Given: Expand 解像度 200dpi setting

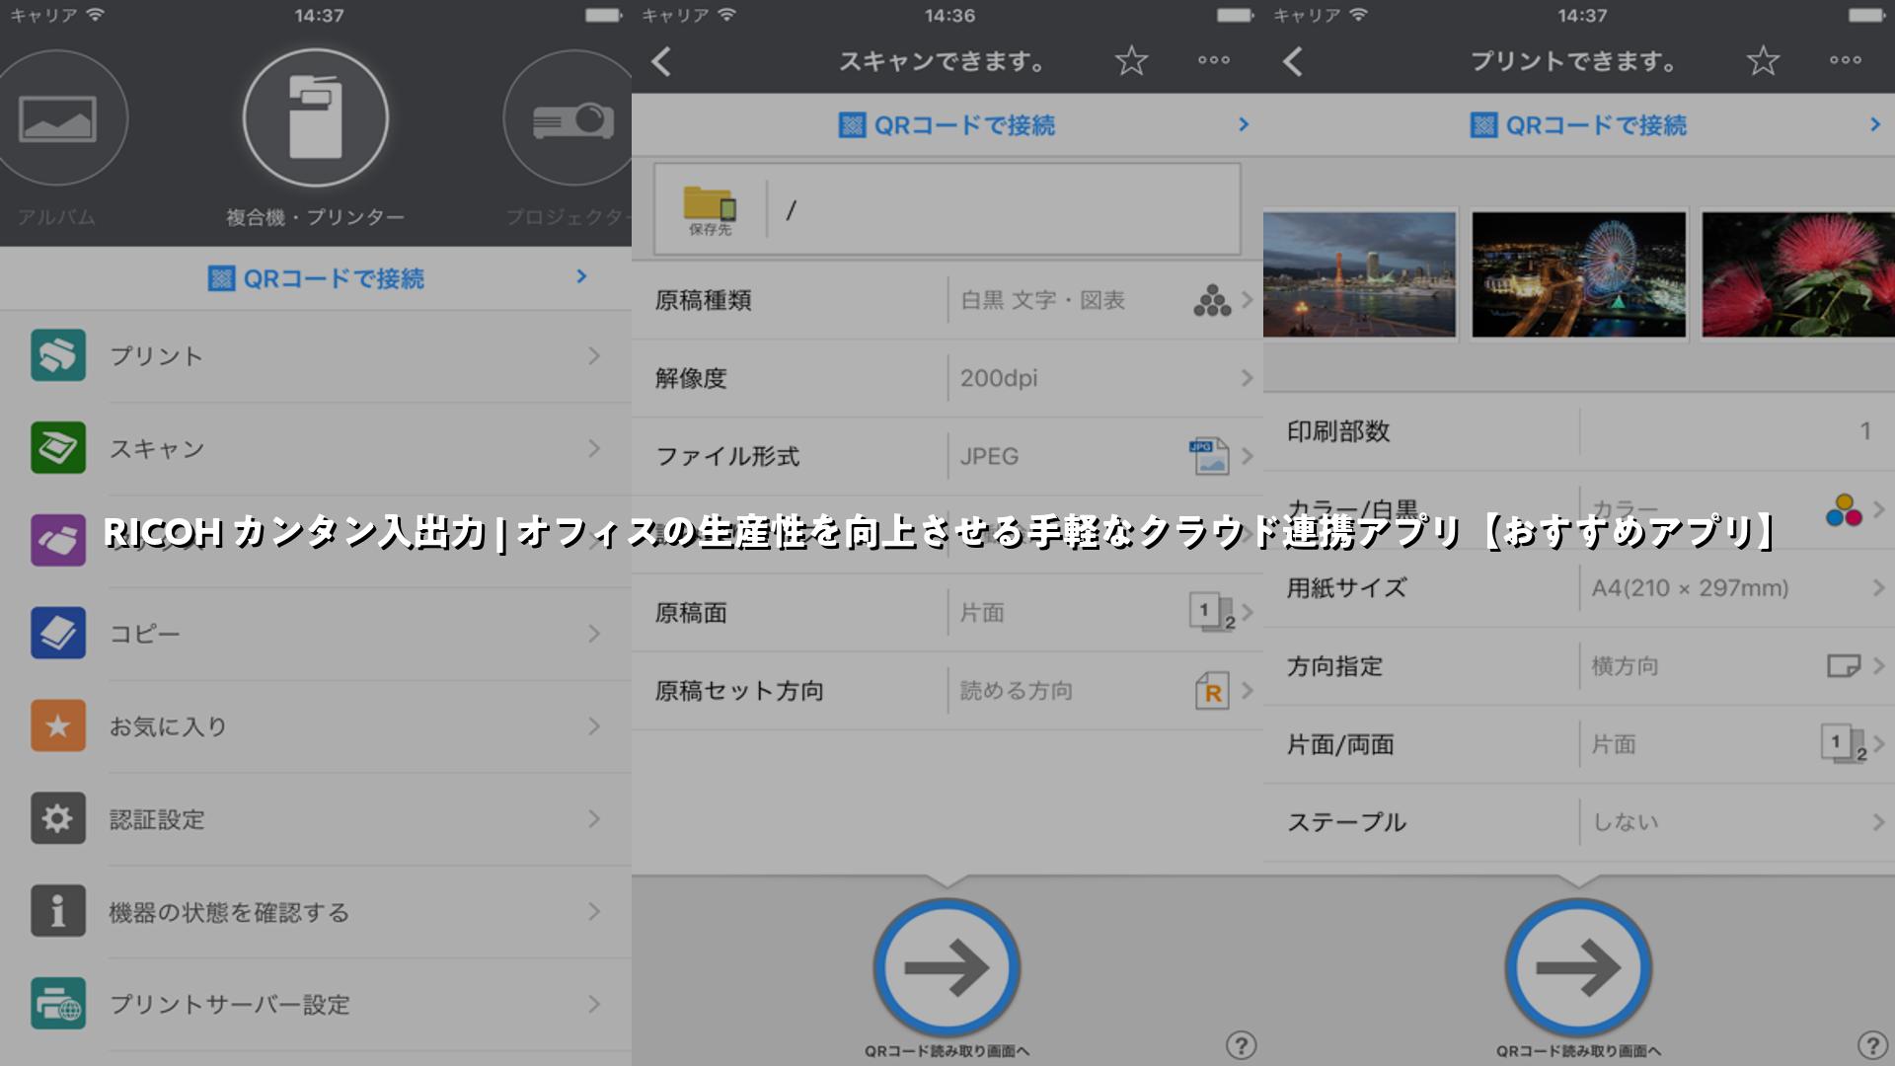Looking at the screenshot, I should coord(947,378).
